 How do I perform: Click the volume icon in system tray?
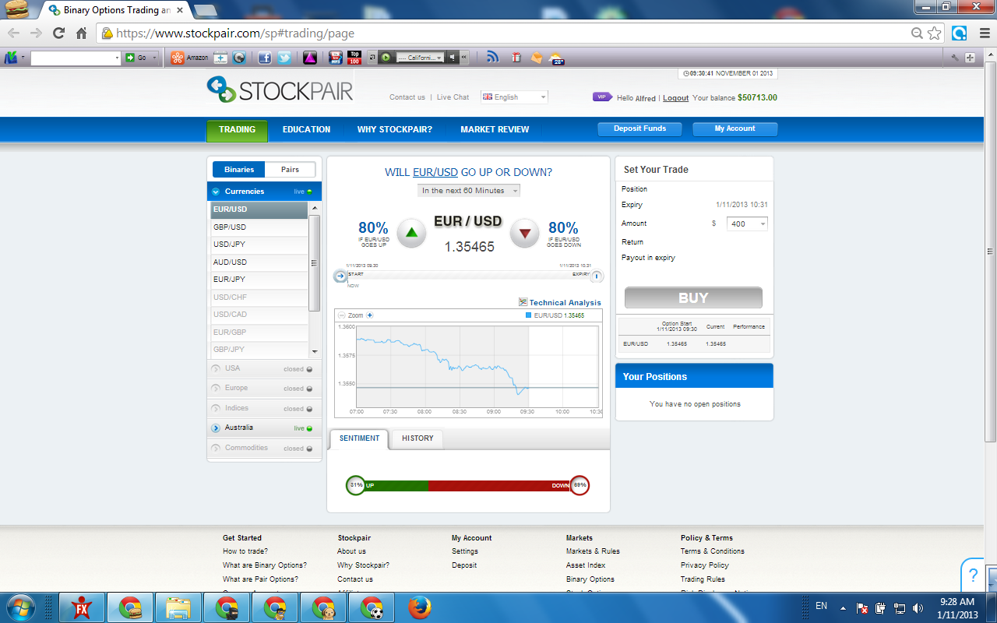(918, 608)
